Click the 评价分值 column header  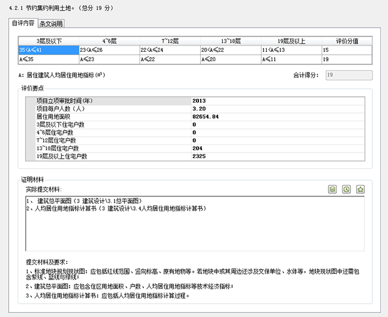pyautogui.click(x=347, y=41)
